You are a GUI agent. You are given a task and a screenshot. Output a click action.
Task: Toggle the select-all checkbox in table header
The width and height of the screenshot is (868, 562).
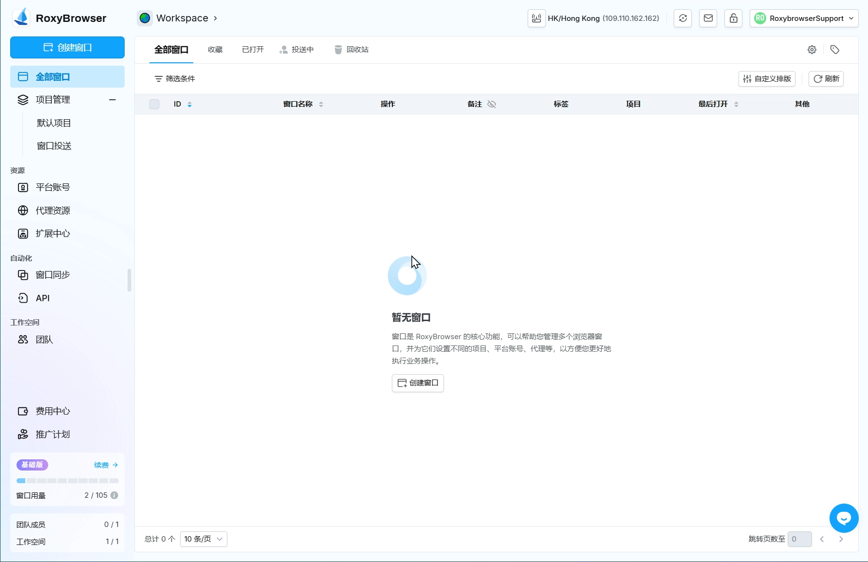click(154, 104)
